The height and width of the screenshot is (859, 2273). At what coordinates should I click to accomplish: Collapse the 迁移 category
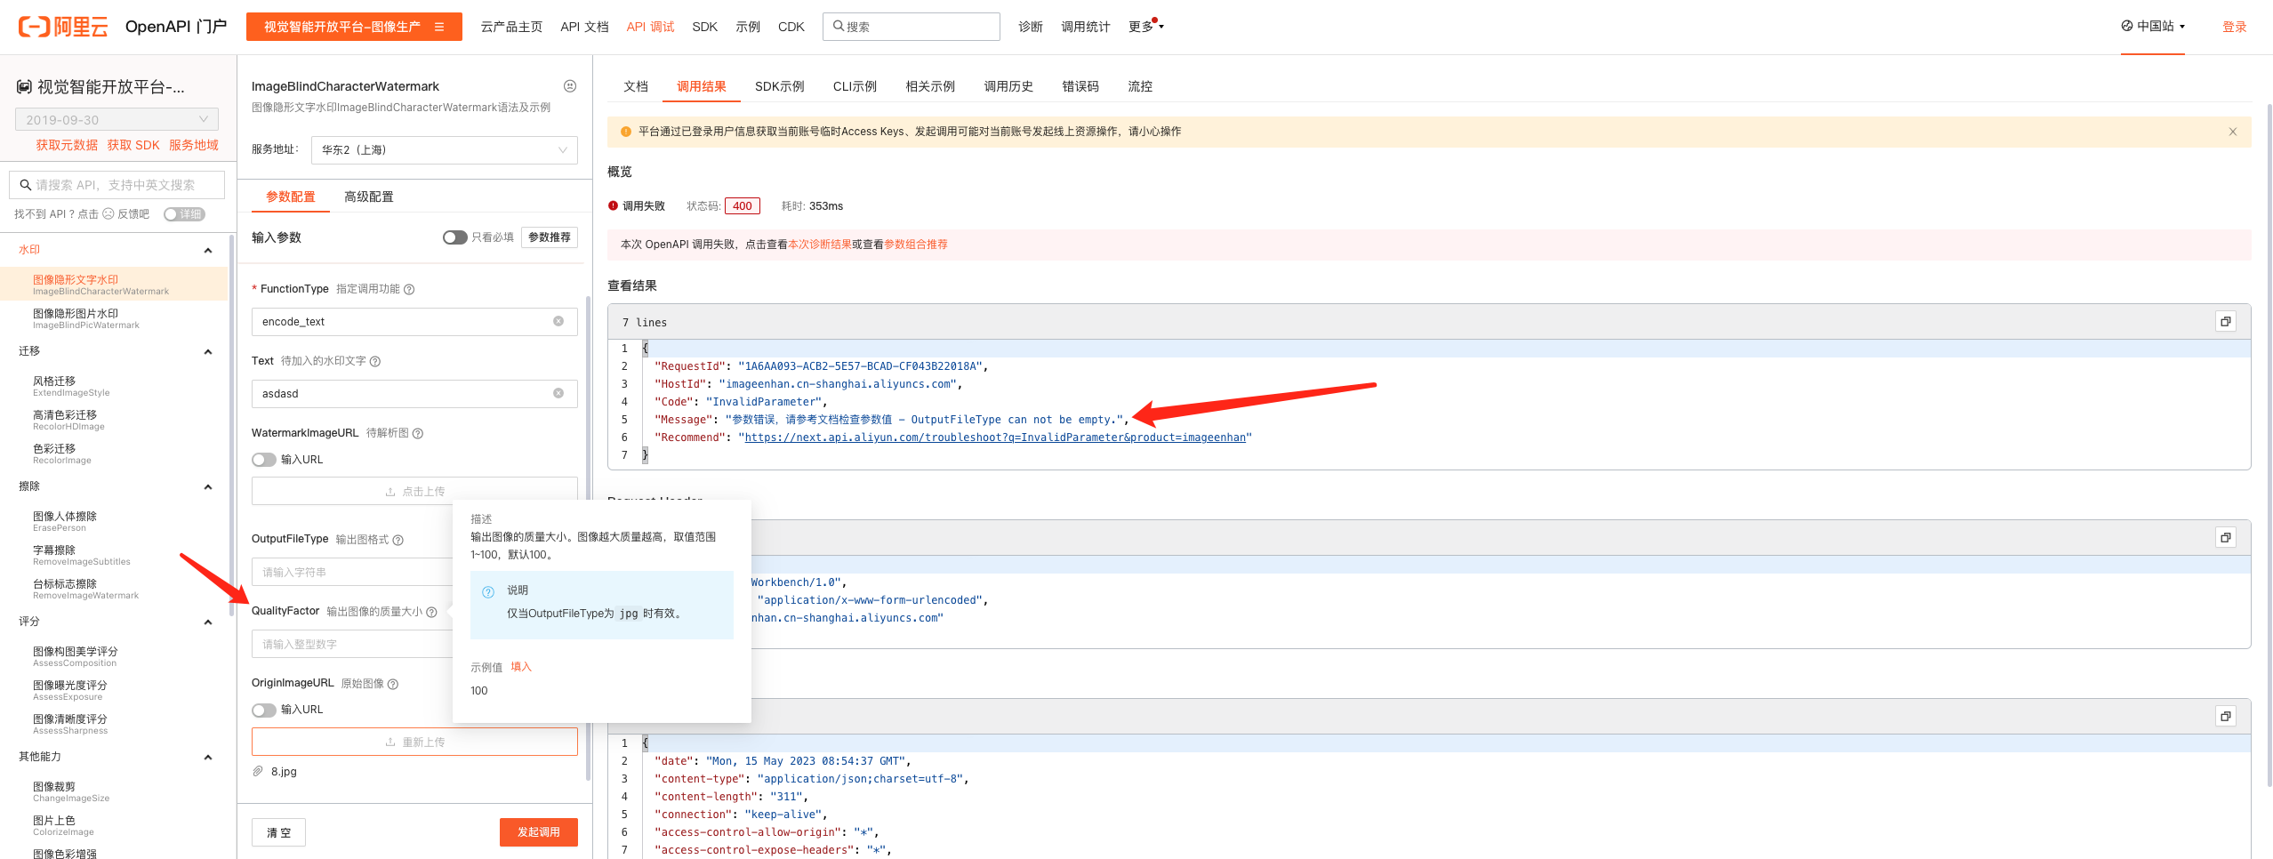(208, 352)
